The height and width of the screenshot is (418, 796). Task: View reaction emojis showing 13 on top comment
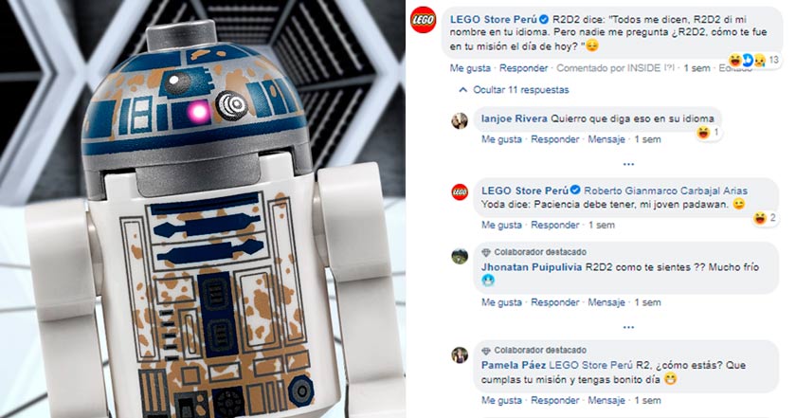[x=754, y=60]
